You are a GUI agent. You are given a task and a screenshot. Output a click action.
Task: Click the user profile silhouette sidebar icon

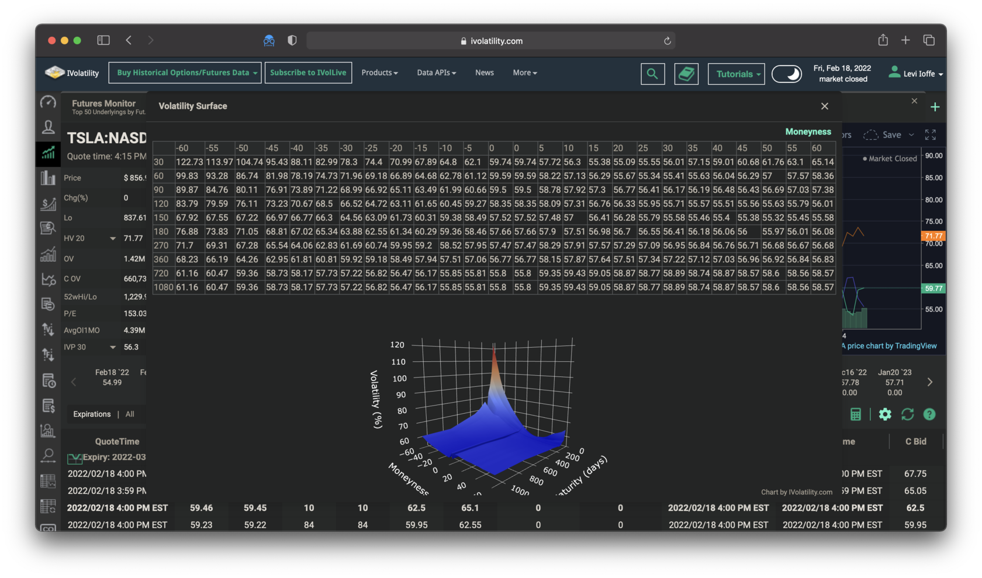(x=48, y=127)
